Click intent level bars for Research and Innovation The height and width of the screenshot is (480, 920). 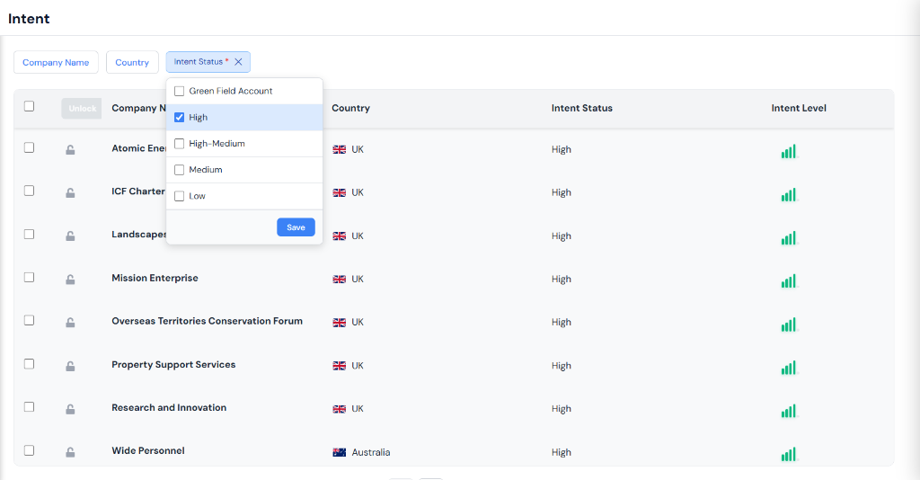tap(789, 411)
